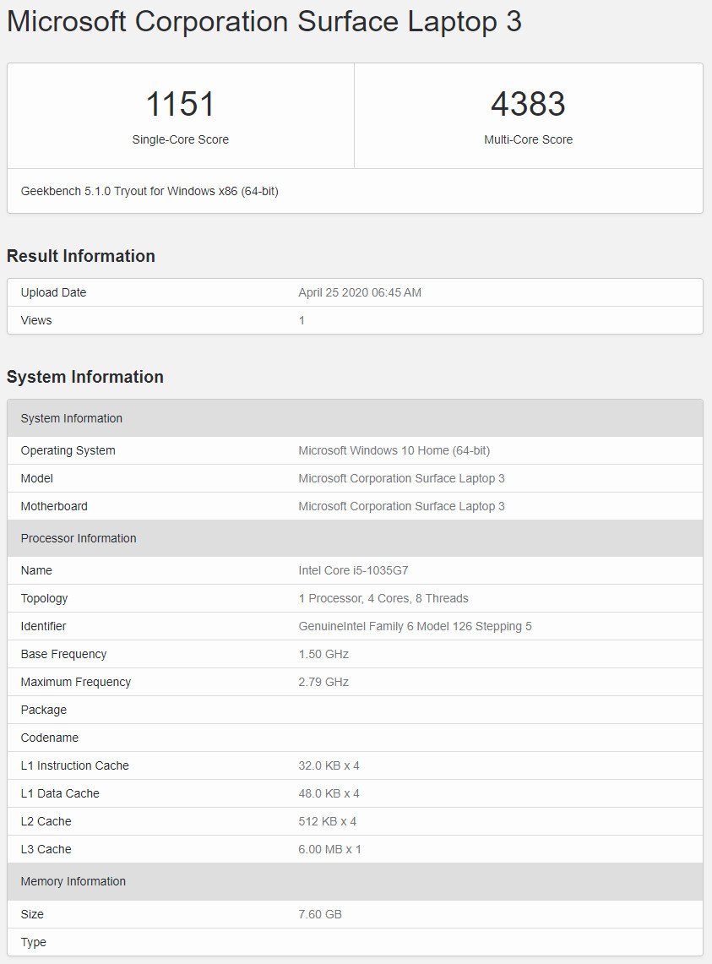Click the Multi-Core Score label

(x=528, y=139)
